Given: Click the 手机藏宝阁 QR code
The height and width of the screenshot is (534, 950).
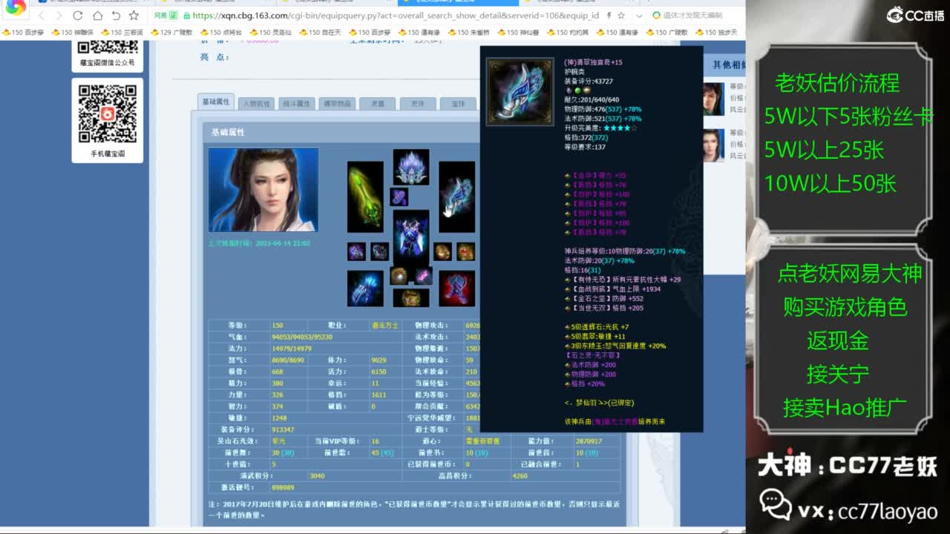Looking at the screenshot, I should [x=108, y=114].
